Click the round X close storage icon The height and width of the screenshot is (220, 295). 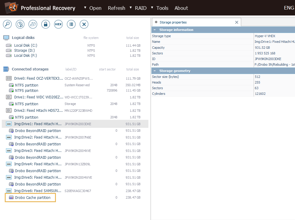point(84,24)
